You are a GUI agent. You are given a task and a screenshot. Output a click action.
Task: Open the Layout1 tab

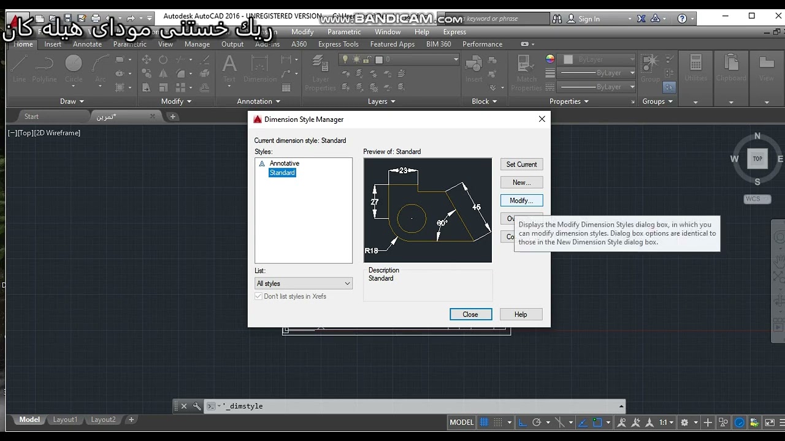click(65, 420)
